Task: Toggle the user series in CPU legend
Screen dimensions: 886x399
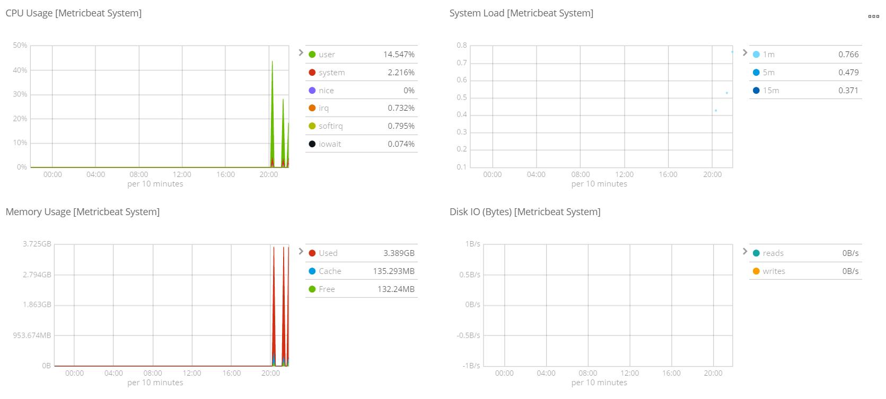Action: click(x=327, y=55)
